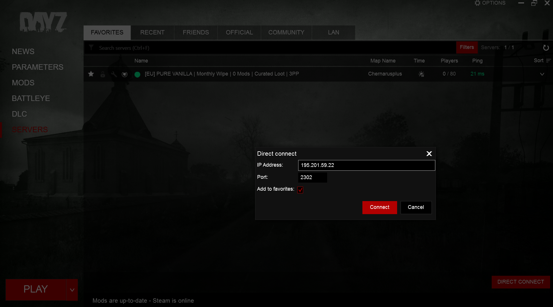Image resolution: width=553 pixels, height=307 pixels.
Task: Switch to the Favorites tab
Action: [107, 33]
